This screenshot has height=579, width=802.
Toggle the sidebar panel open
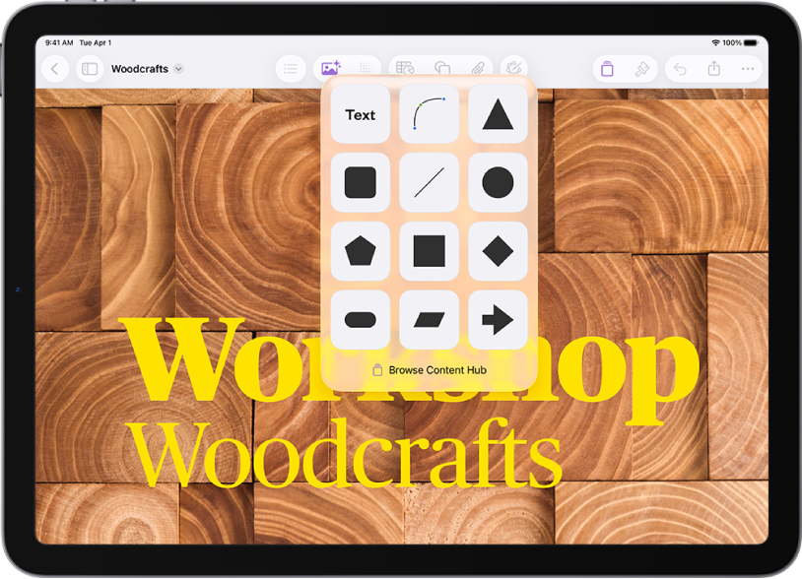click(89, 69)
